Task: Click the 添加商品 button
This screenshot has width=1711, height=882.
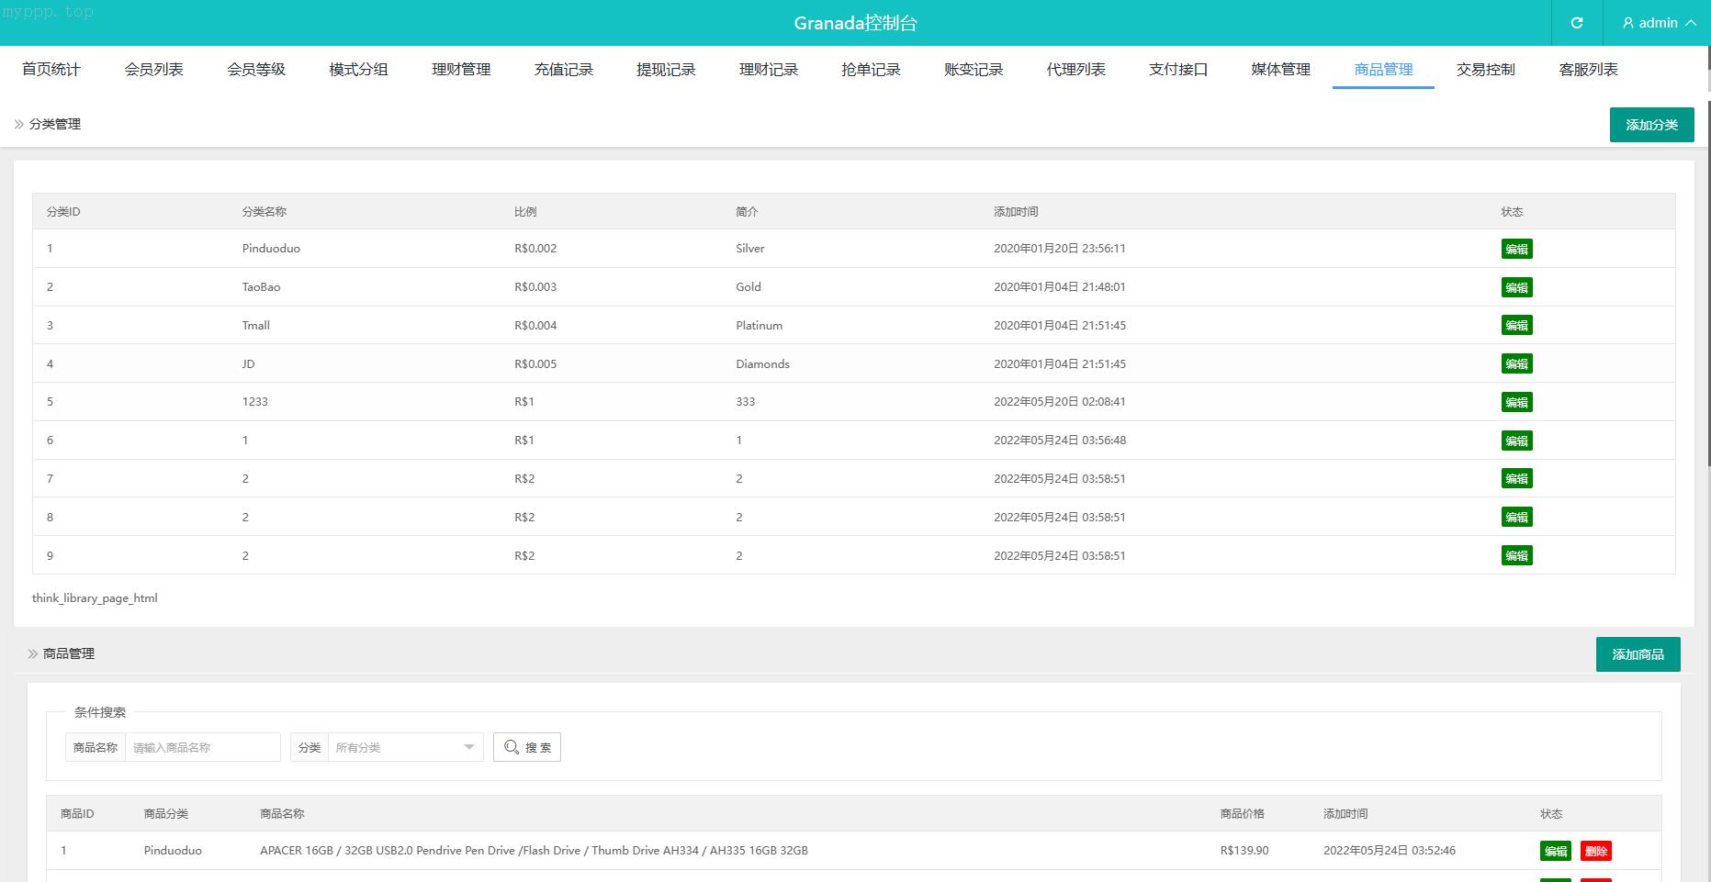Action: (1638, 654)
